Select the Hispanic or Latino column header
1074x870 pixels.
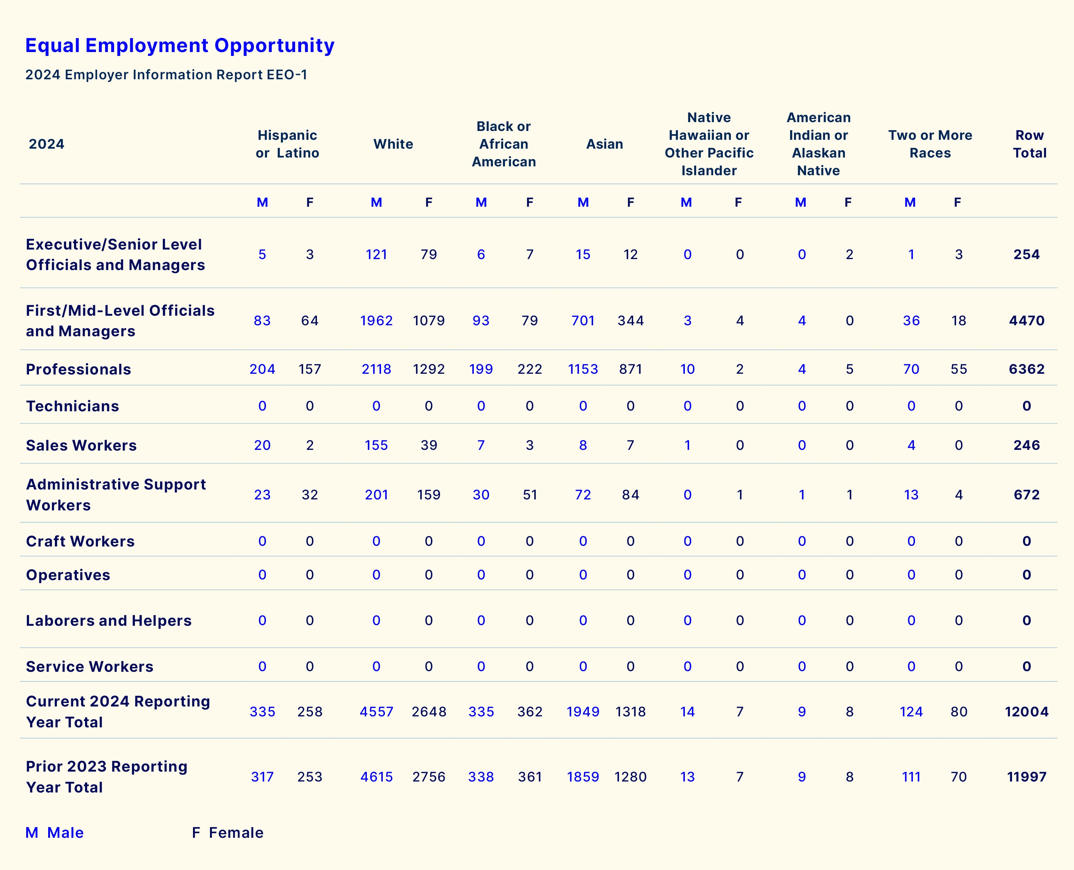click(x=287, y=144)
